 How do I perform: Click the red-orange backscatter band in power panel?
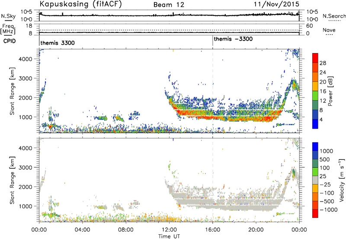coord(230,116)
